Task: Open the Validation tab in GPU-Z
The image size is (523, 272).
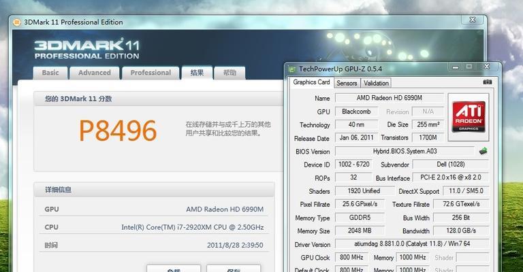Action: pyautogui.click(x=376, y=83)
